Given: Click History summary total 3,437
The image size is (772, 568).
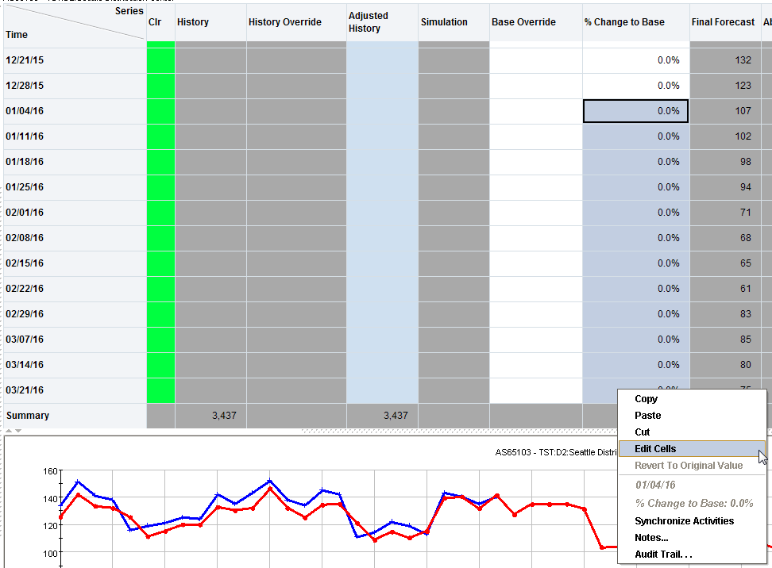Looking at the screenshot, I should click(x=210, y=416).
